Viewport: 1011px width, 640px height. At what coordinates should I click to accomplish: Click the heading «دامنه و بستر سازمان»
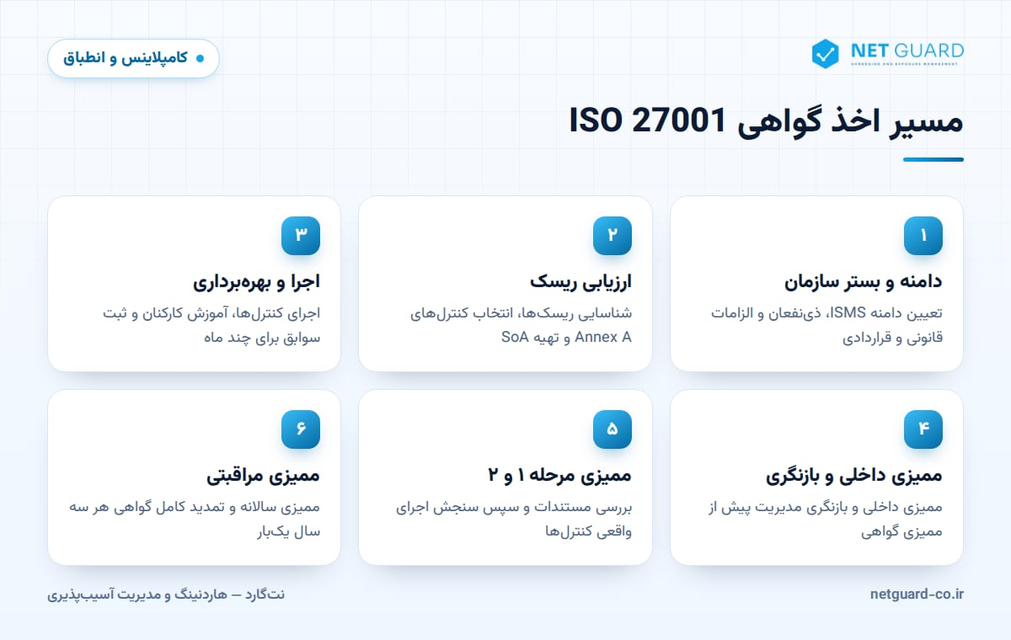pos(864,281)
